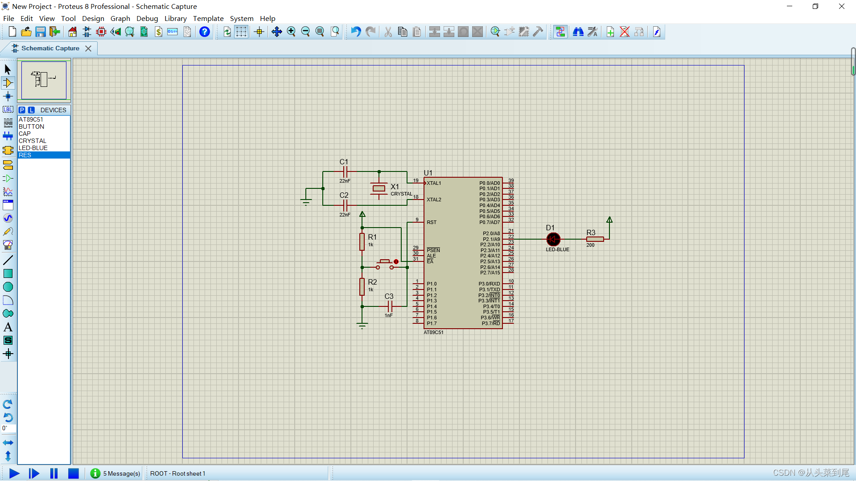Open the Help question mark icon
Screen dimensions: 856x481
coord(204,32)
